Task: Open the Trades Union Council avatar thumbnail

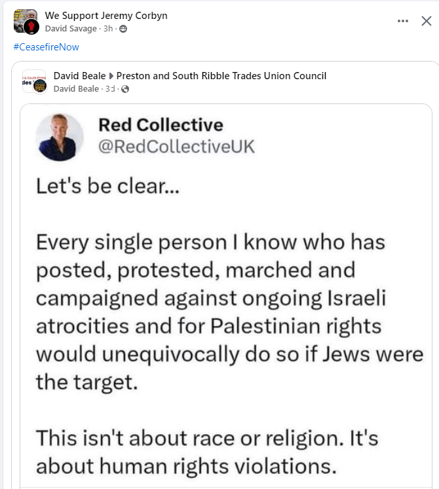Action: (34, 81)
